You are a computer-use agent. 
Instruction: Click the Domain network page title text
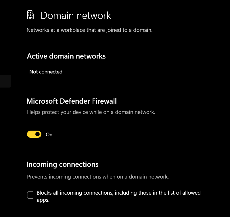[x=76, y=15]
